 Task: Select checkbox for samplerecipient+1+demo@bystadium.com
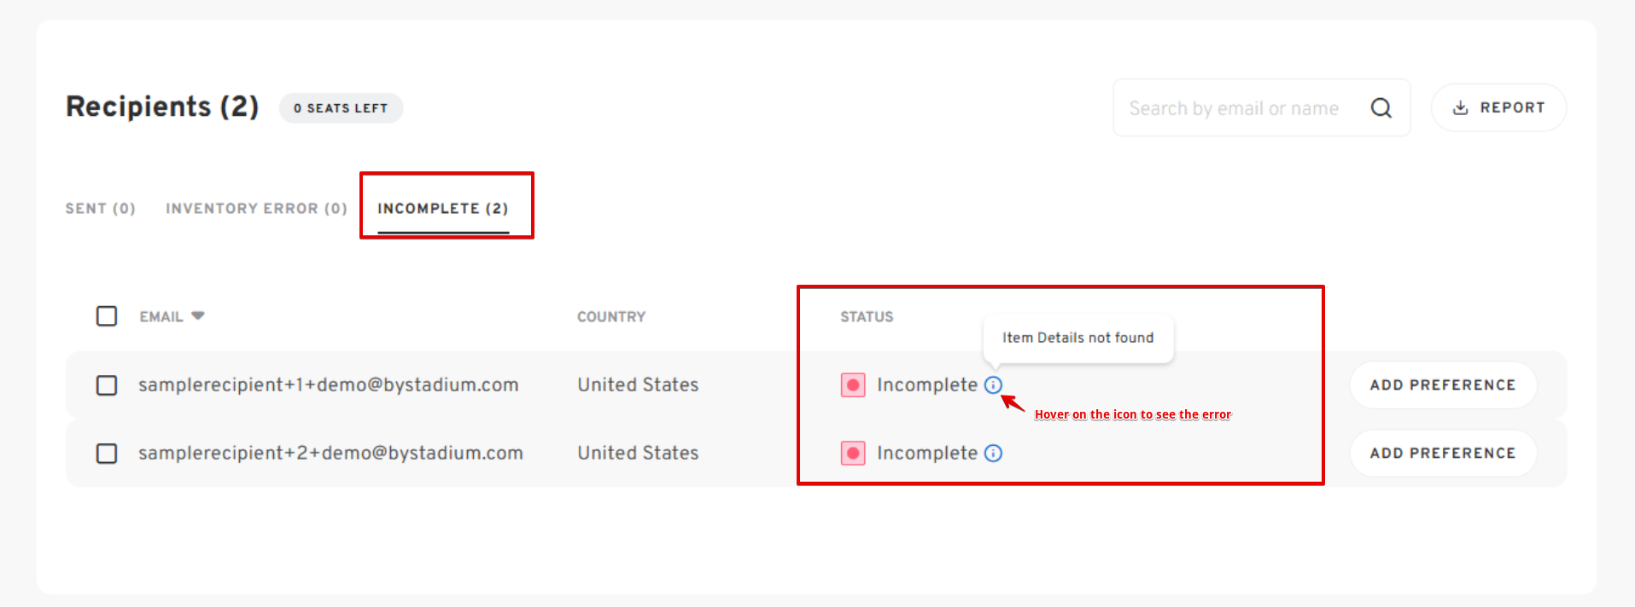tap(107, 385)
